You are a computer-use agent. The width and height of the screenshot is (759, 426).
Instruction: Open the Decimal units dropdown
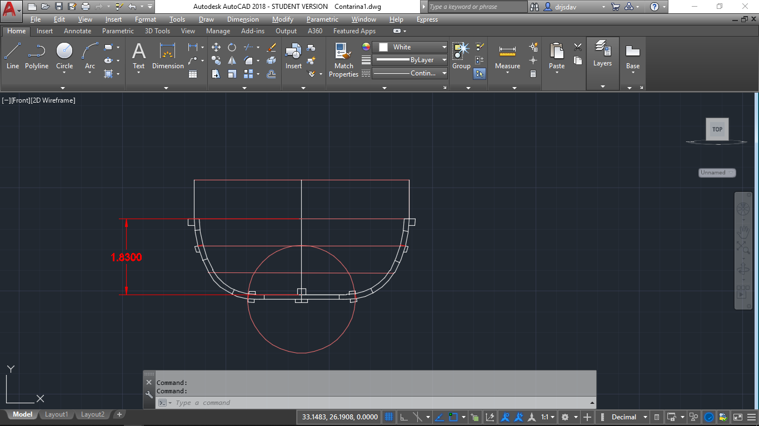(x=628, y=417)
